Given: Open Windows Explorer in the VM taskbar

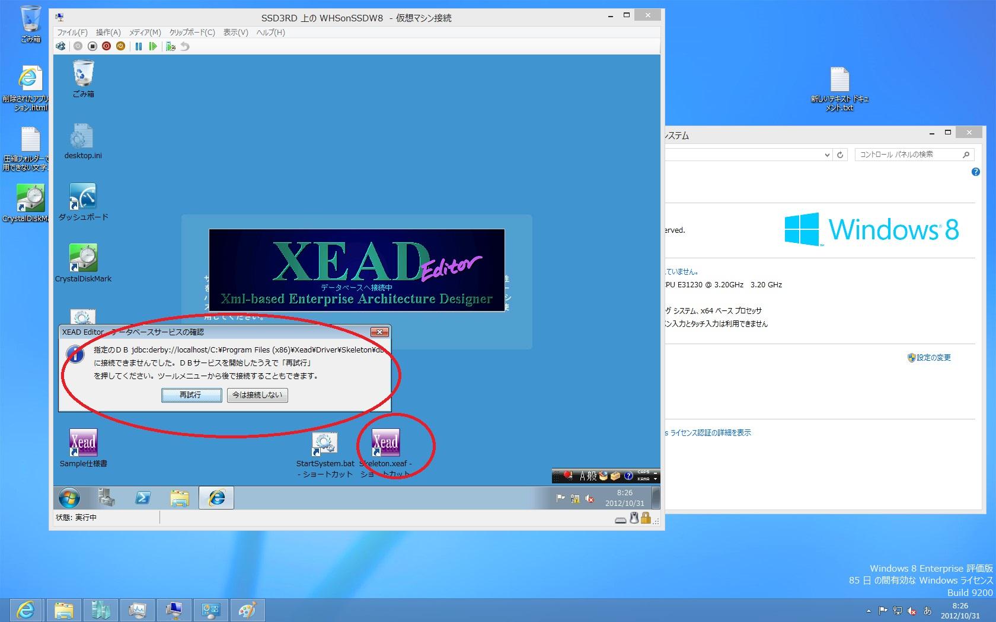Looking at the screenshot, I should [x=180, y=498].
